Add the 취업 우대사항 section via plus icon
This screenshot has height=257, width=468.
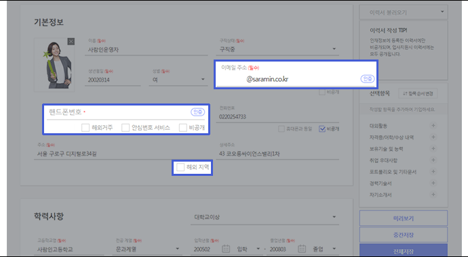[x=433, y=160]
